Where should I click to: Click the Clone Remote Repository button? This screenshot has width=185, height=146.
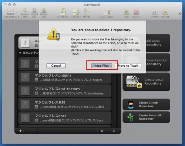(x=158, y=62)
